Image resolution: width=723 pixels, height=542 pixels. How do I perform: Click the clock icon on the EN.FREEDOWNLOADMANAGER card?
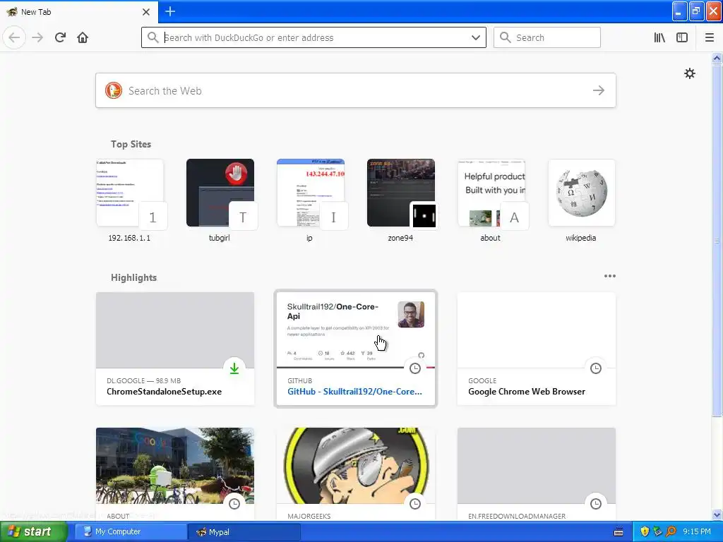[596, 504]
